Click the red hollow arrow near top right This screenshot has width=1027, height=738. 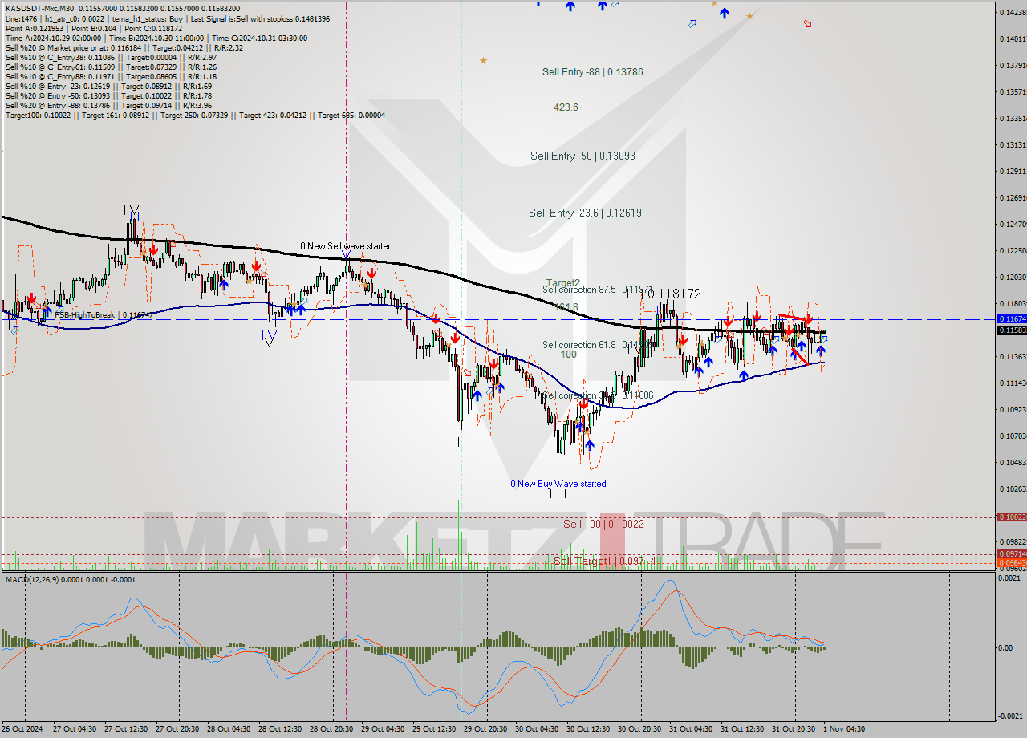pyautogui.click(x=807, y=24)
